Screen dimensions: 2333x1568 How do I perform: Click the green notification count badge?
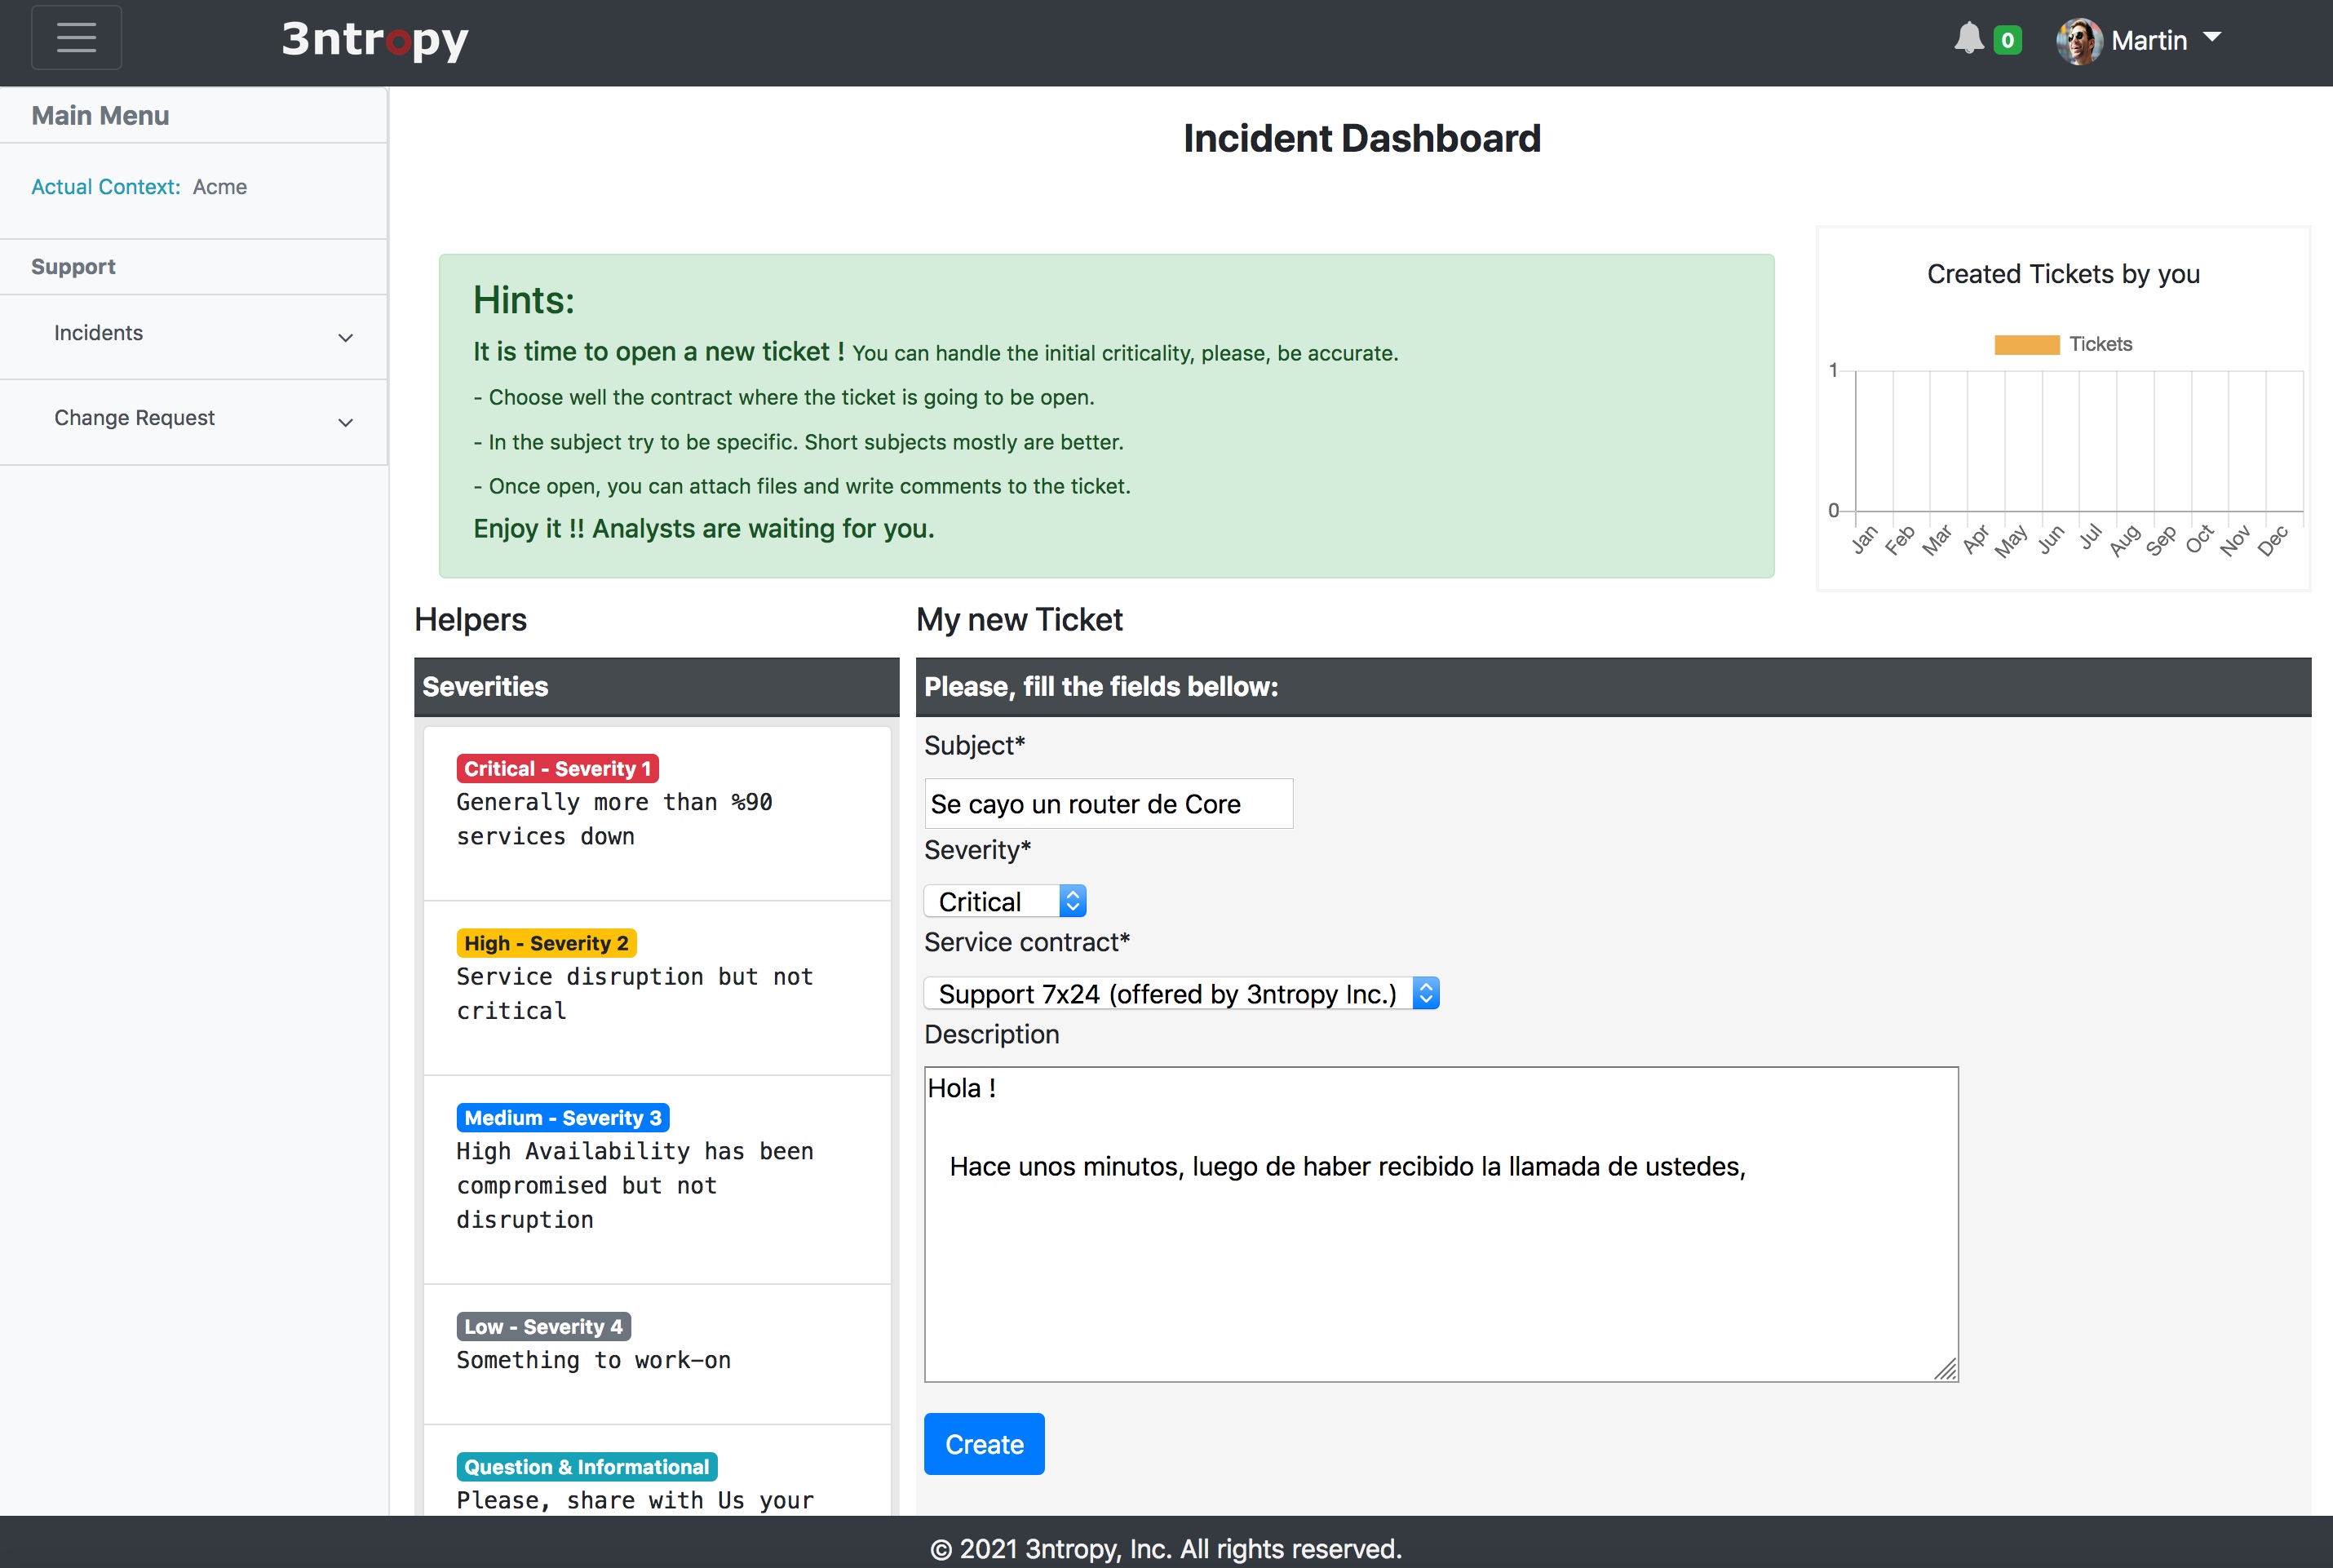tap(2007, 40)
